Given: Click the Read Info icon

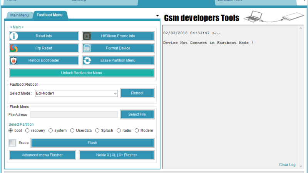Looking at the screenshot, I should (14, 36).
